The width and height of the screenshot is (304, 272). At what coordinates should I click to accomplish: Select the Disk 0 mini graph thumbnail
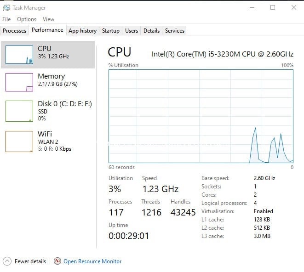click(x=19, y=111)
